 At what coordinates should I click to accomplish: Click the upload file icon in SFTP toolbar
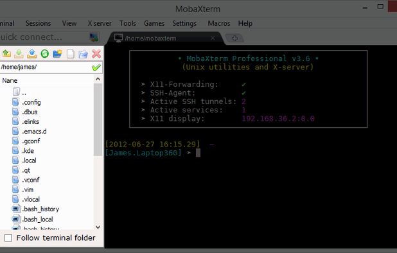tap(32, 54)
